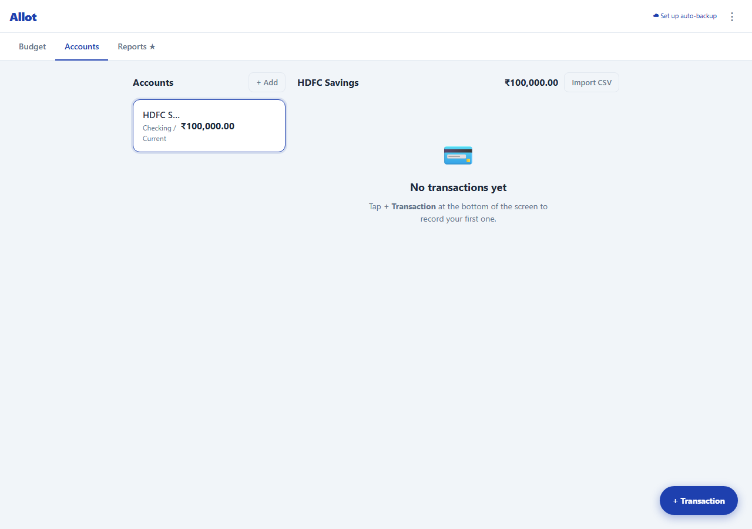Add a new account
This screenshot has height=529, width=752.
tap(267, 82)
